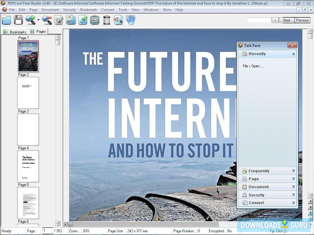Click thumbnail panel scroll down arrow
Image resolution: width=314 pixels, height=235 pixels.
click(x=58, y=223)
